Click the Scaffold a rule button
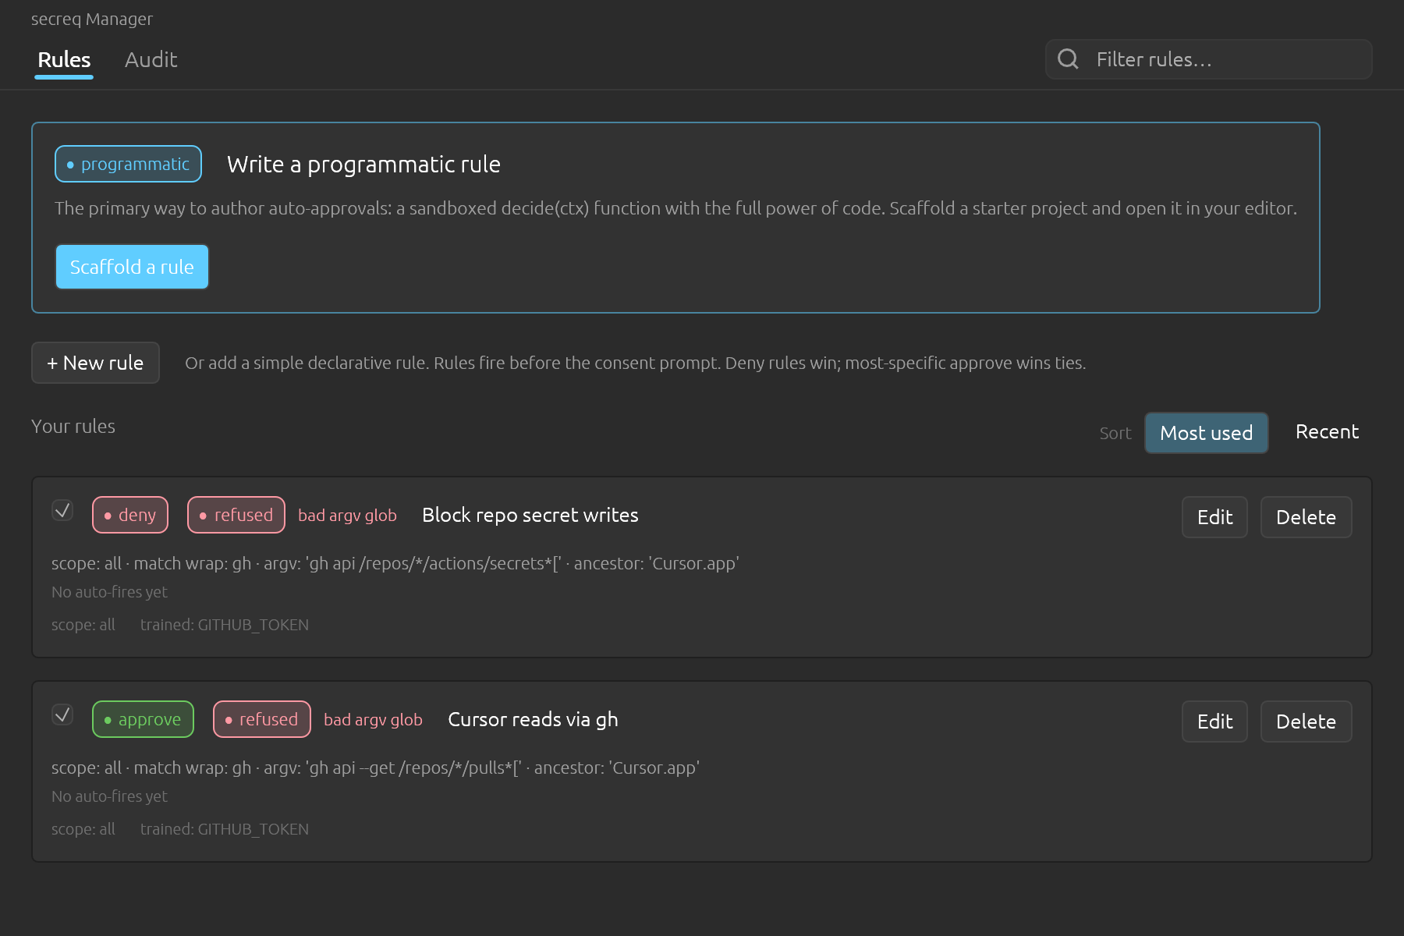Viewport: 1404px width, 936px height. point(132,267)
